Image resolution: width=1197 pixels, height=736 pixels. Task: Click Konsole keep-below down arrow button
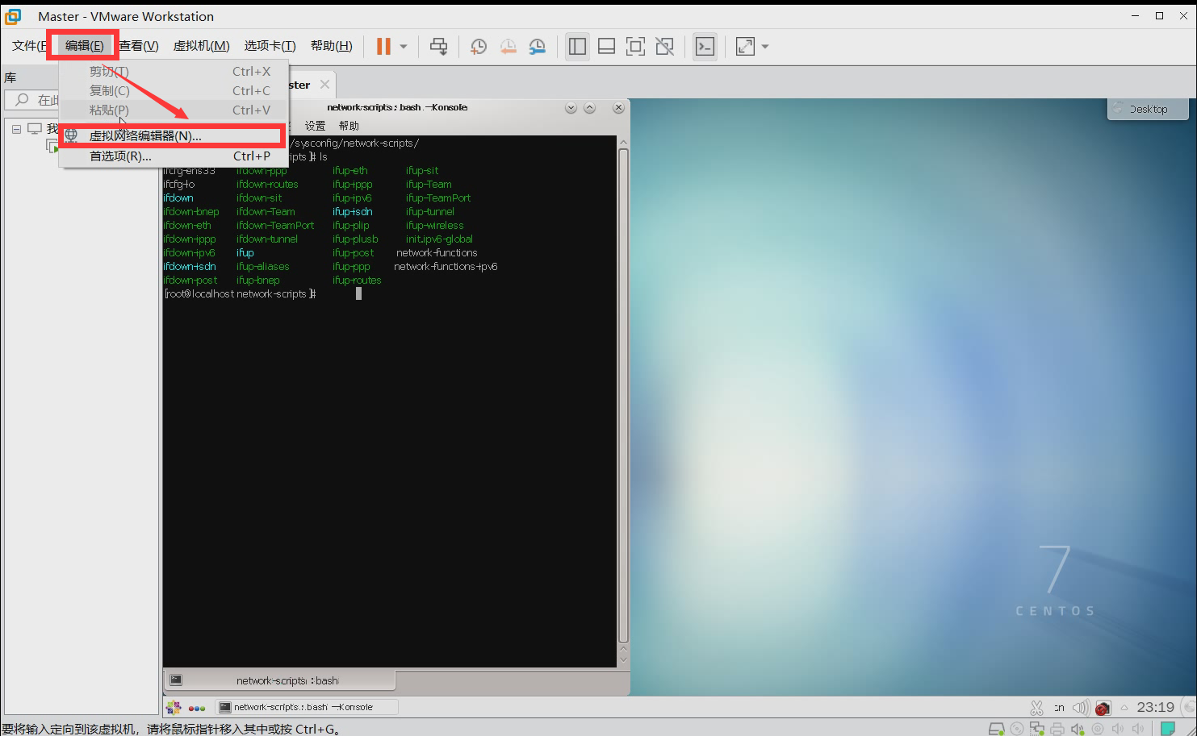(571, 107)
